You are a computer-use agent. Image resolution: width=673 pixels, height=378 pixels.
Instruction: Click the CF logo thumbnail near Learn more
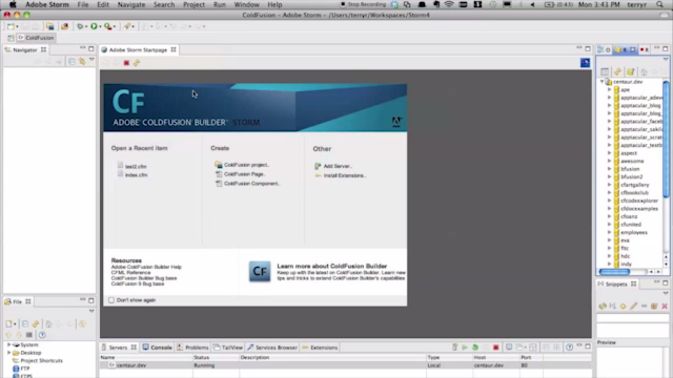pos(260,271)
